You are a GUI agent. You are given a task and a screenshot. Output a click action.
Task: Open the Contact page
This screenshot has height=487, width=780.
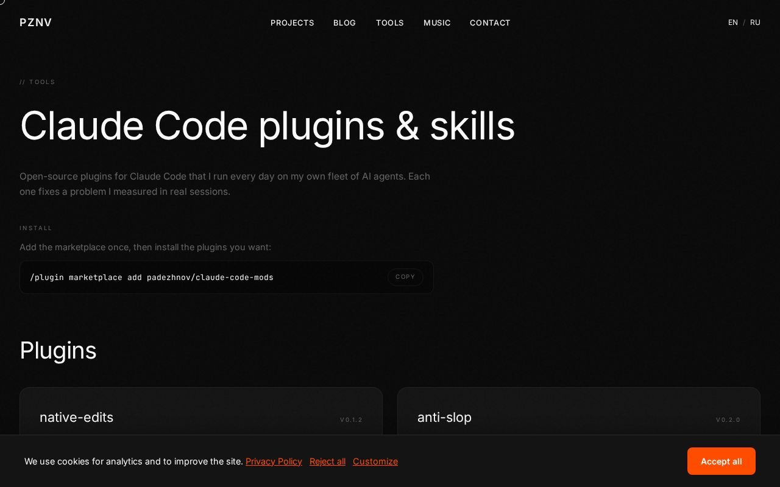point(490,23)
